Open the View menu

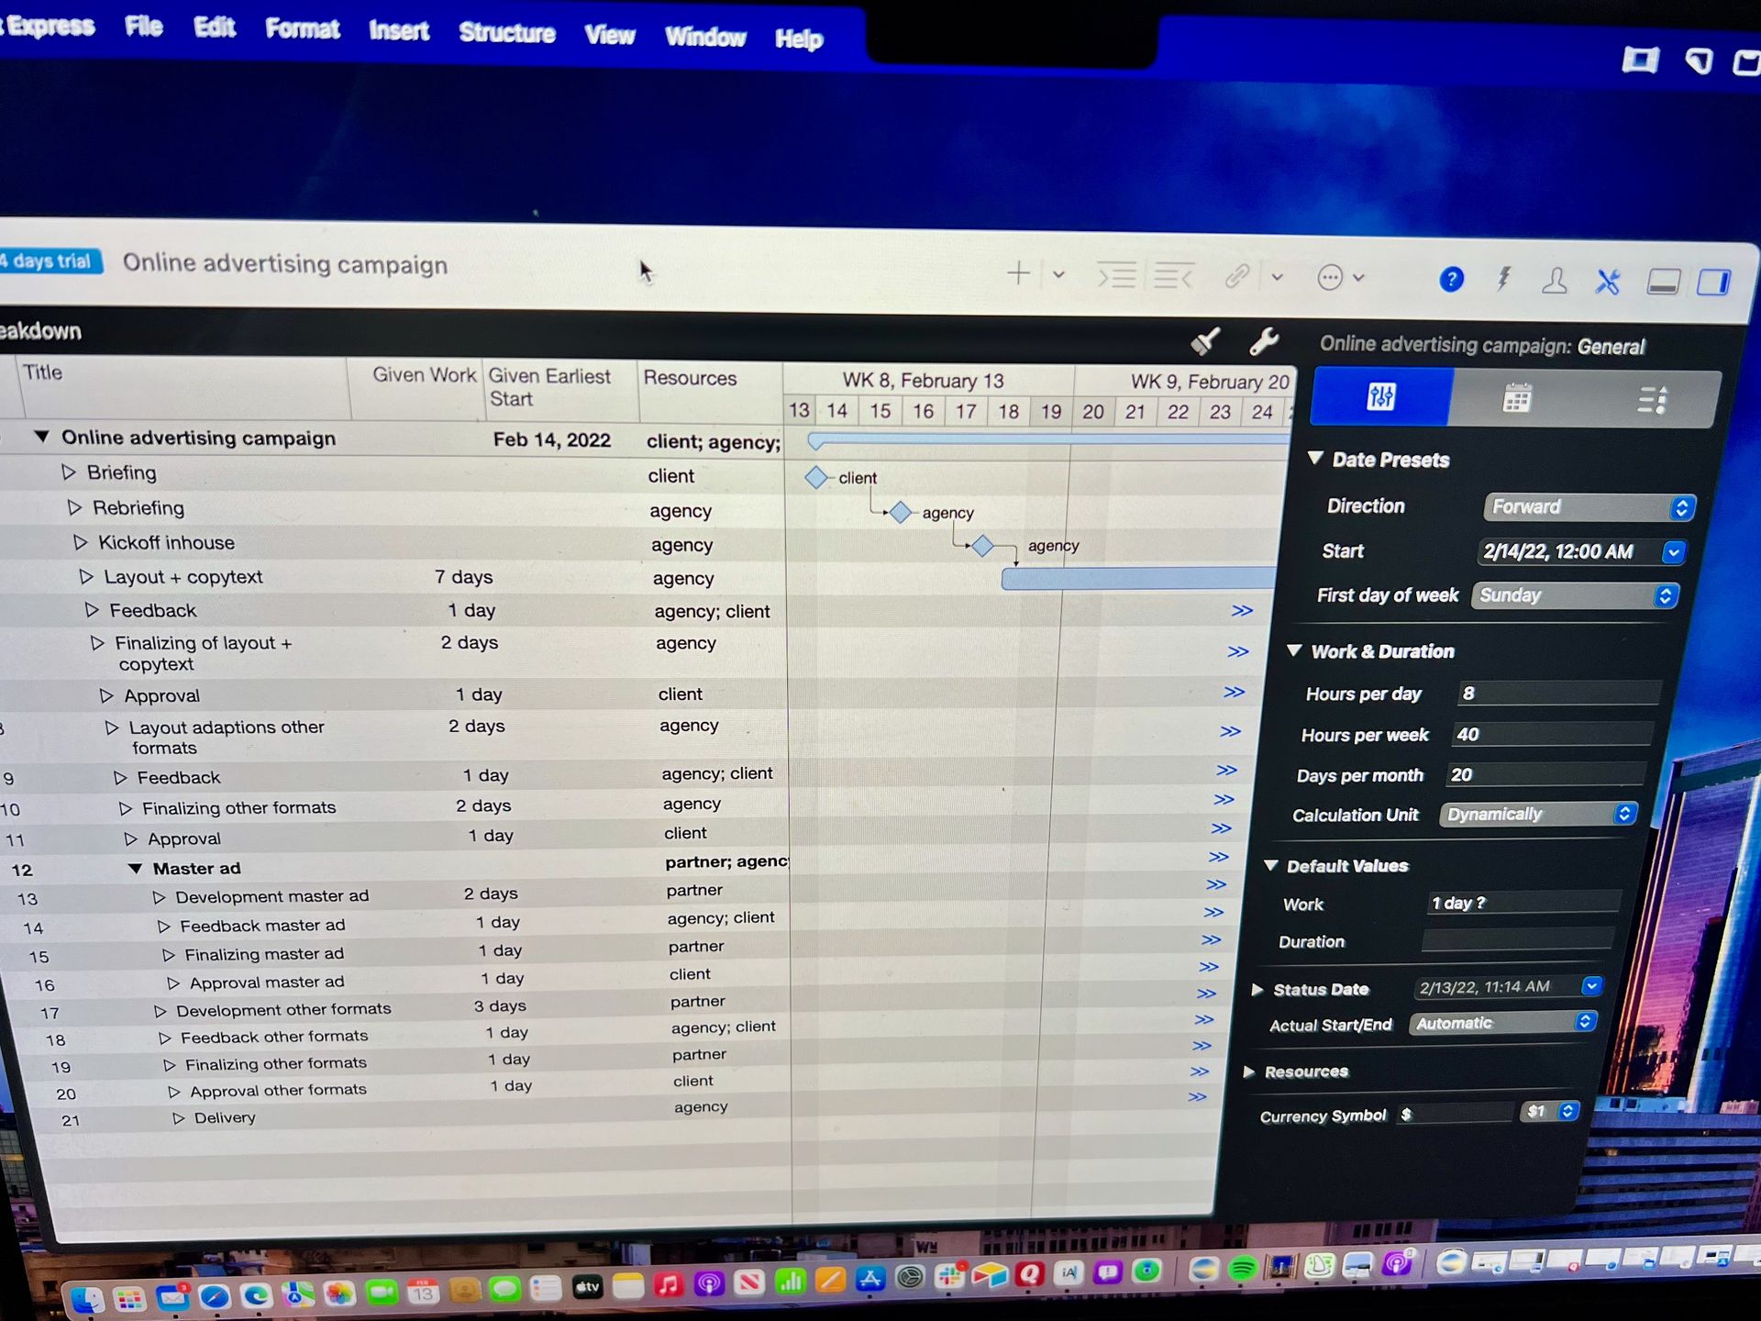608,35
